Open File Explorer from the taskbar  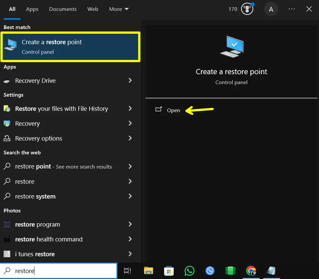point(148,270)
